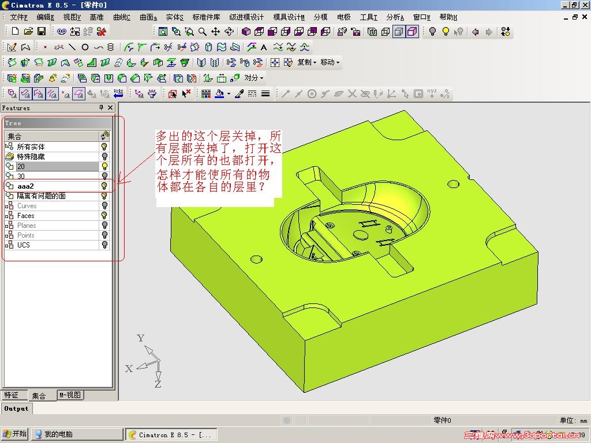Image resolution: width=591 pixels, height=443 pixels.
Task: Toggle the UCS set light bulb
Action: click(x=104, y=245)
